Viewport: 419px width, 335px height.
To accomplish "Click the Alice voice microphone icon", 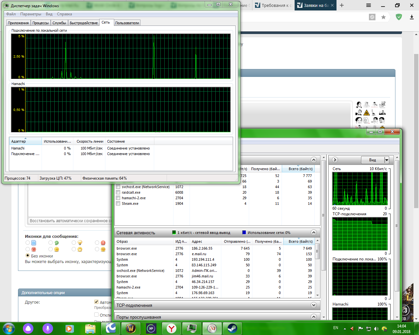I will click(x=48, y=328).
